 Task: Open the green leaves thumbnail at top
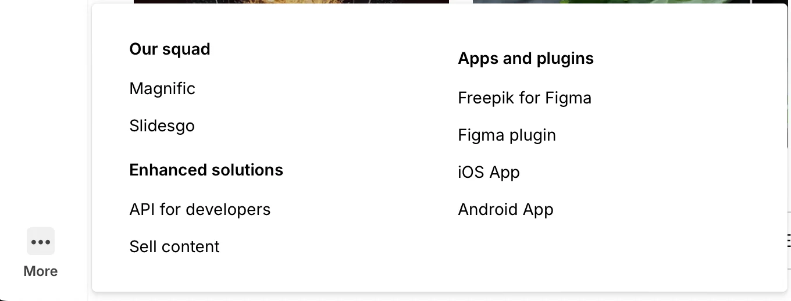point(582,2)
